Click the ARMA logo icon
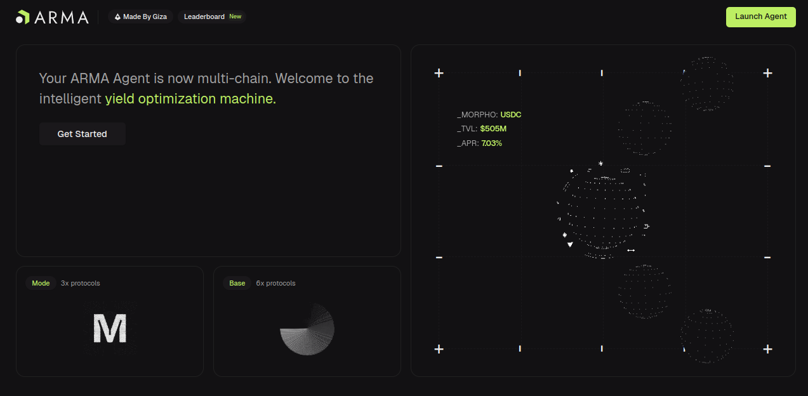 pos(23,17)
